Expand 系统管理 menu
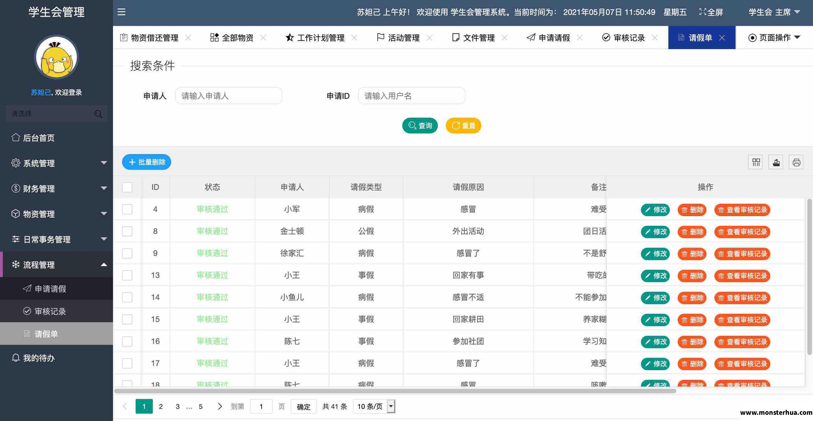The image size is (813, 421). (x=56, y=163)
